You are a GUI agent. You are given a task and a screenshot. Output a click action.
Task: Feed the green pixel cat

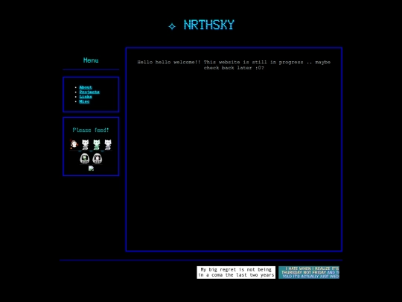tap(96, 145)
